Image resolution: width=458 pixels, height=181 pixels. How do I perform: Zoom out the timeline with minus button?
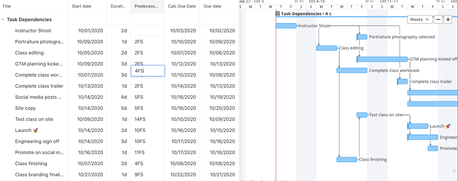(x=438, y=20)
